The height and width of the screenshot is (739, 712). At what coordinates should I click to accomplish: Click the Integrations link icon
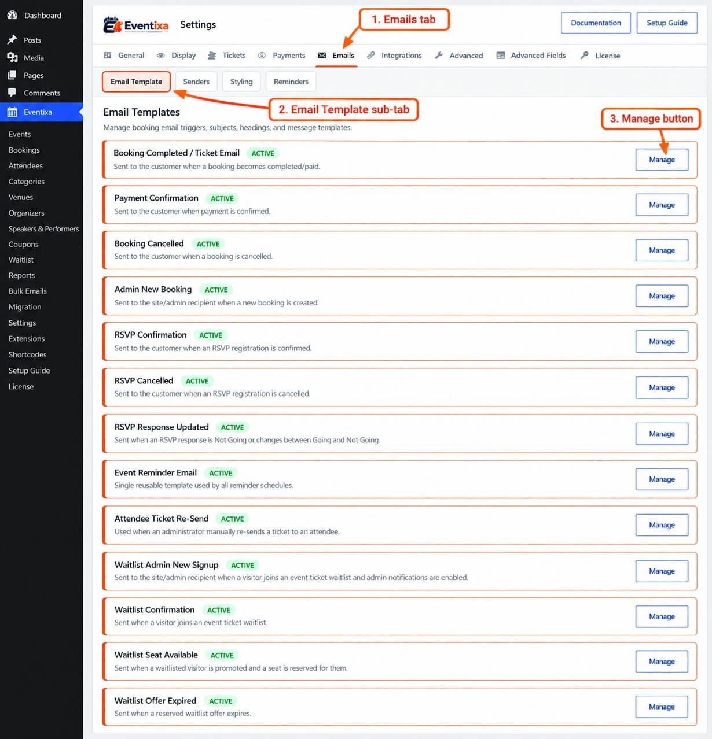pyautogui.click(x=371, y=56)
